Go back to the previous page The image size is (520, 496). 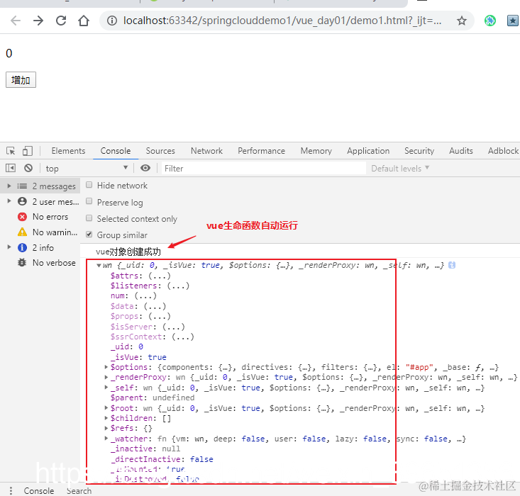coord(16,21)
